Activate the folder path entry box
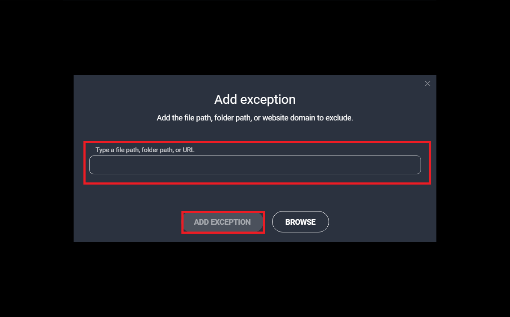The image size is (510, 317). pyautogui.click(x=255, y=165)
